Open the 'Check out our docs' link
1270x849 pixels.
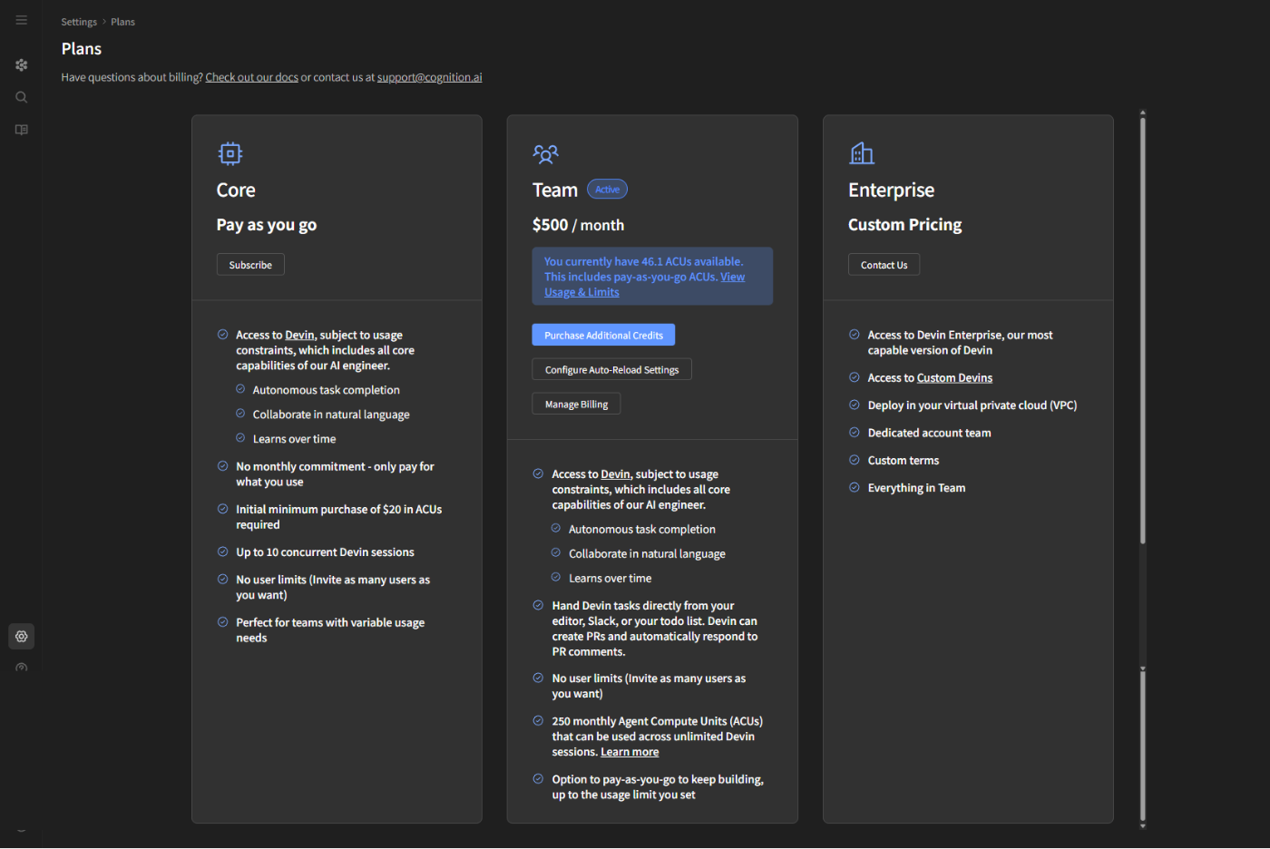252,77
